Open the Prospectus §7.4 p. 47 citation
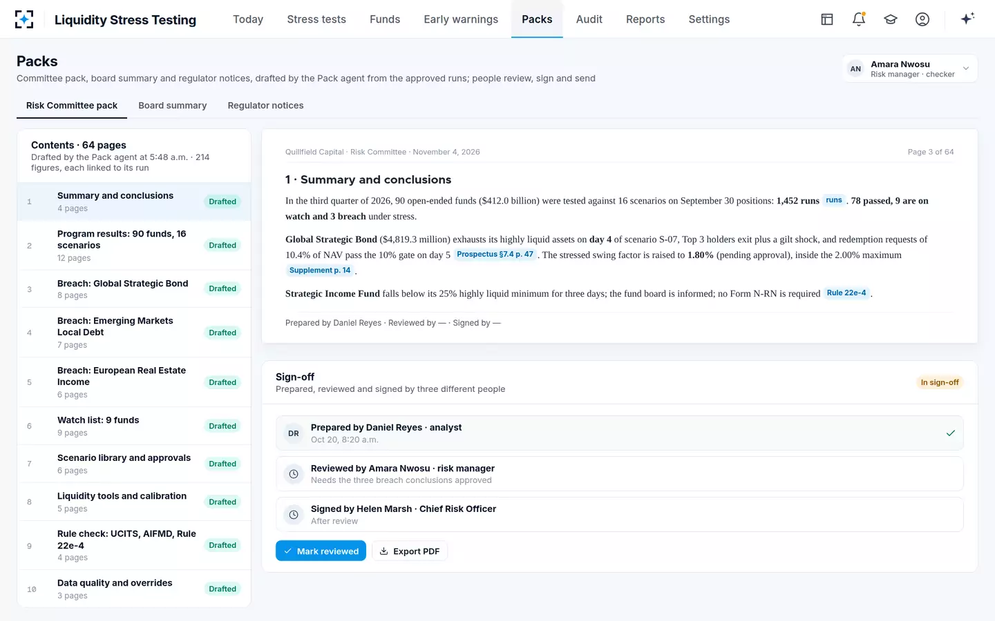Screen dimensions: 995x621 click(495, 255)
